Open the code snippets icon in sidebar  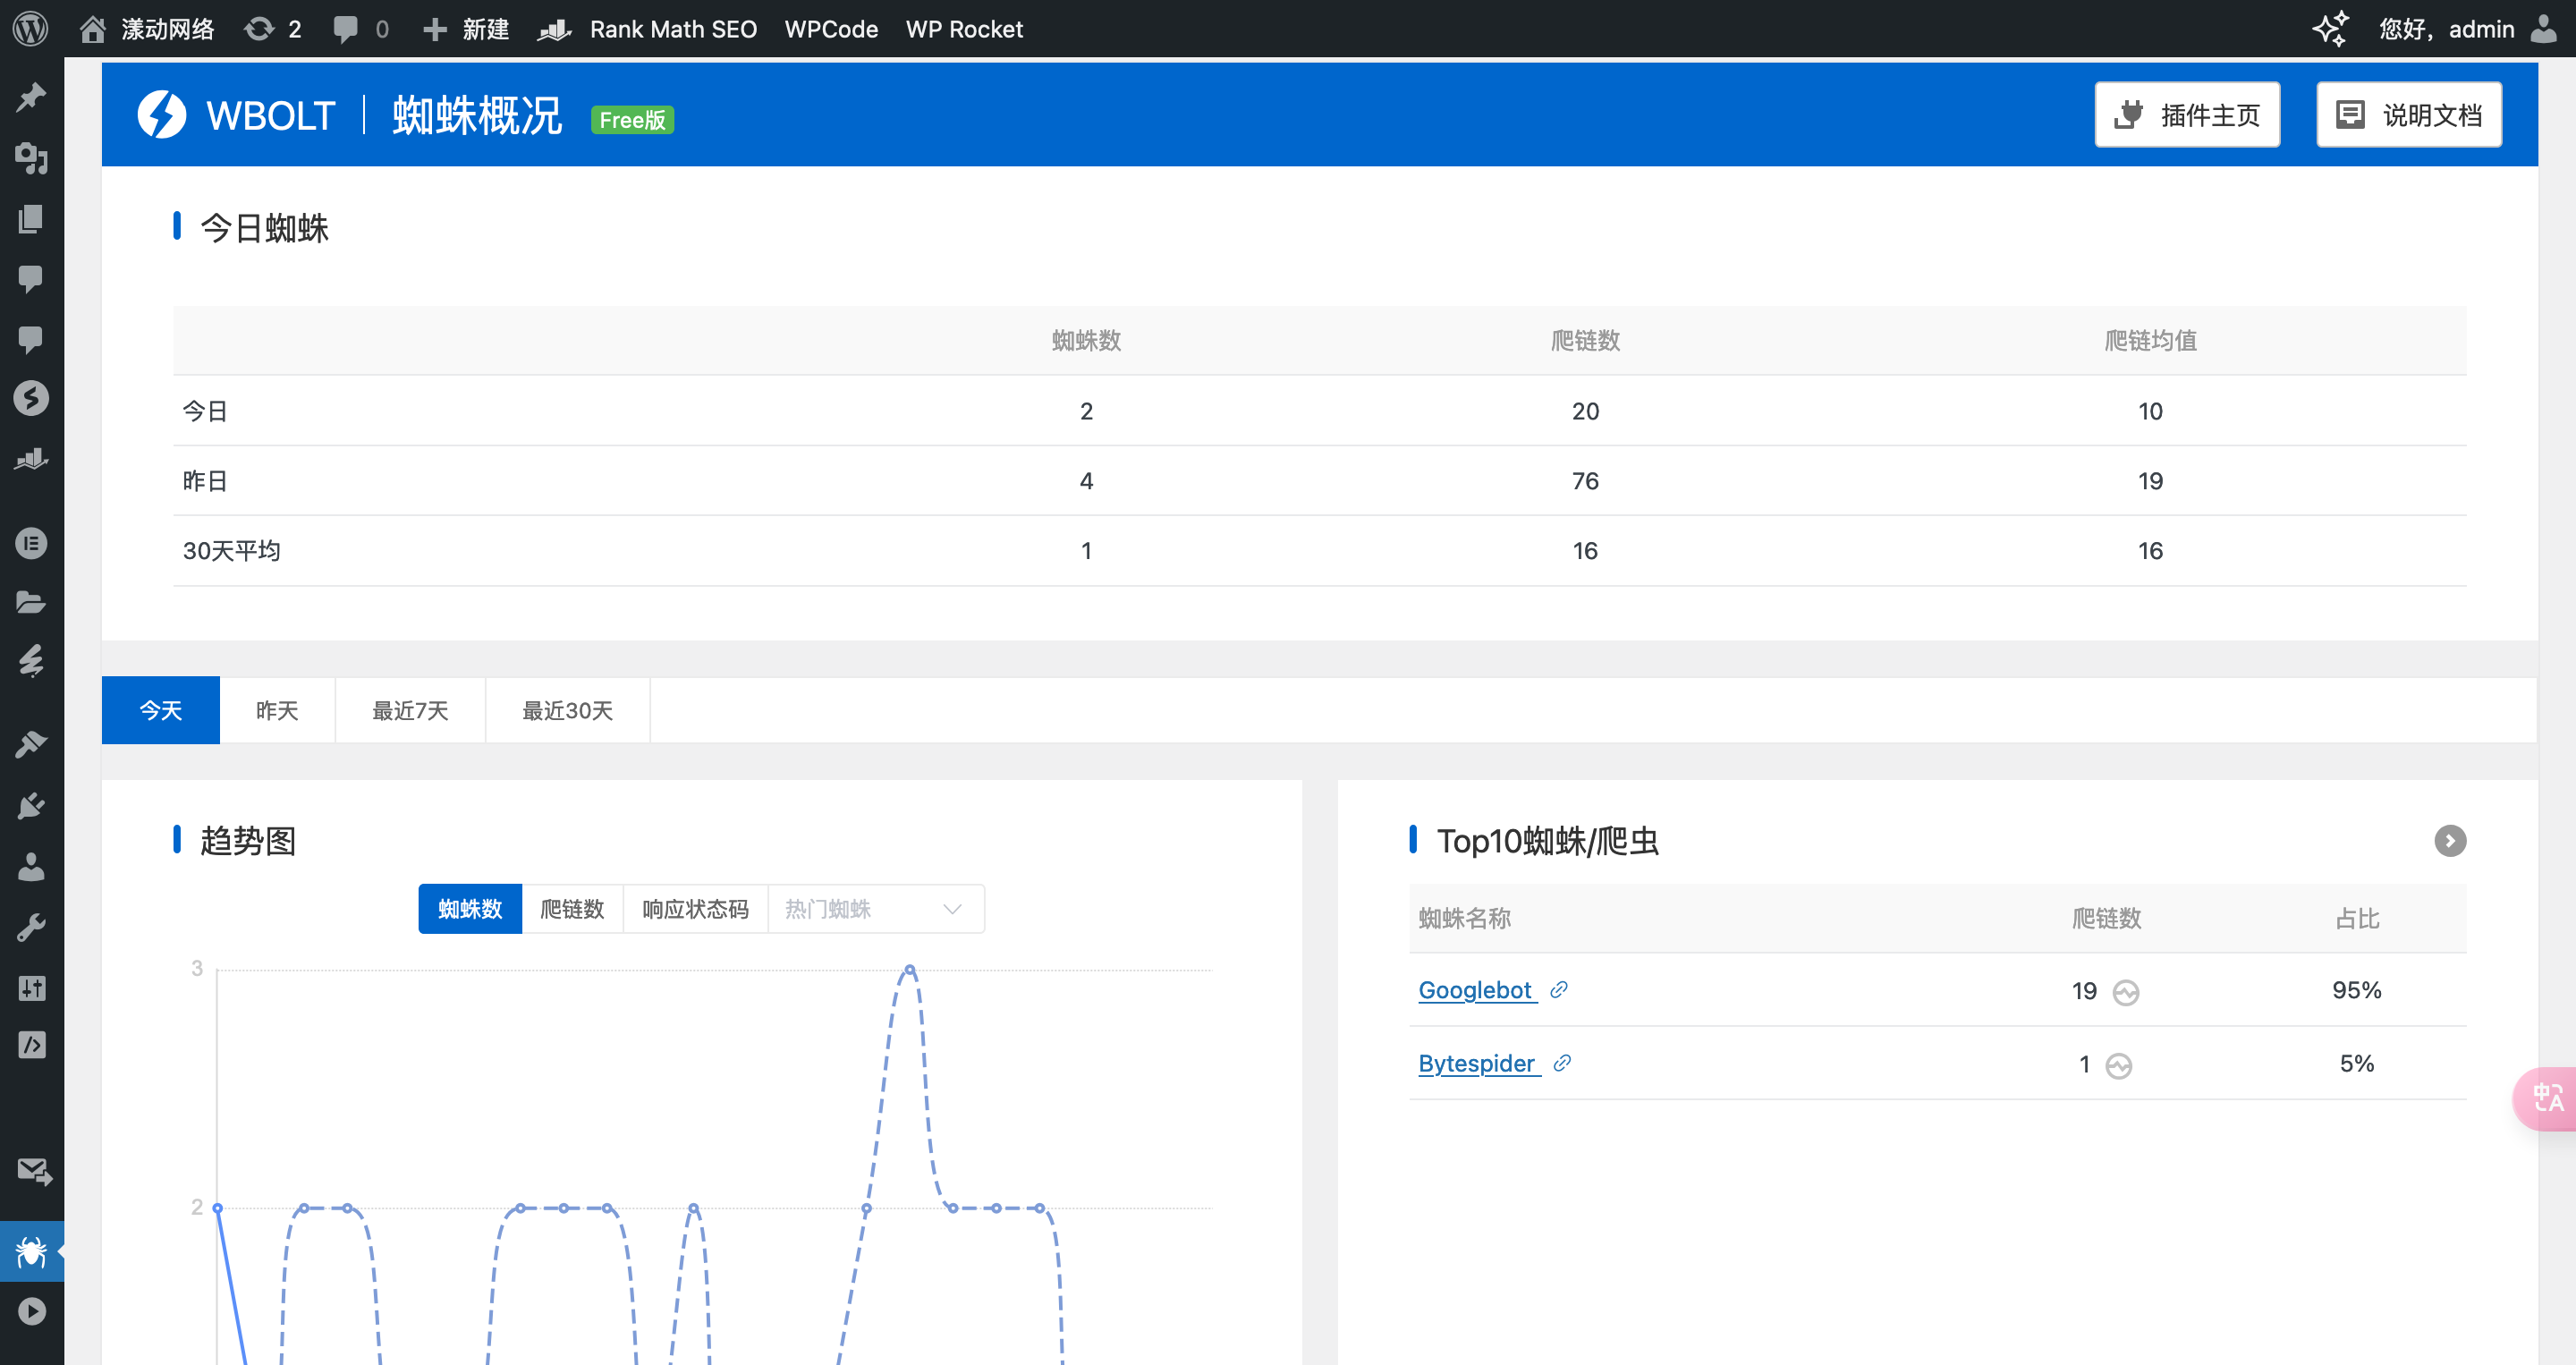31,1045
